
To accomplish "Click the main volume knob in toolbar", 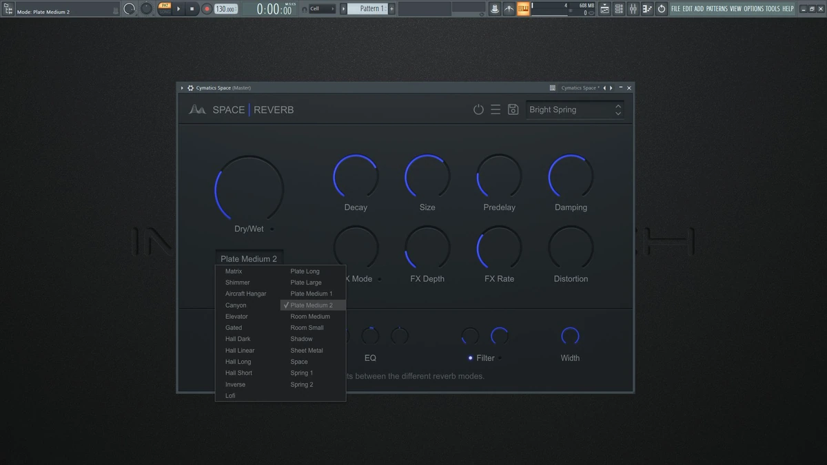I will tap(129, 9).
